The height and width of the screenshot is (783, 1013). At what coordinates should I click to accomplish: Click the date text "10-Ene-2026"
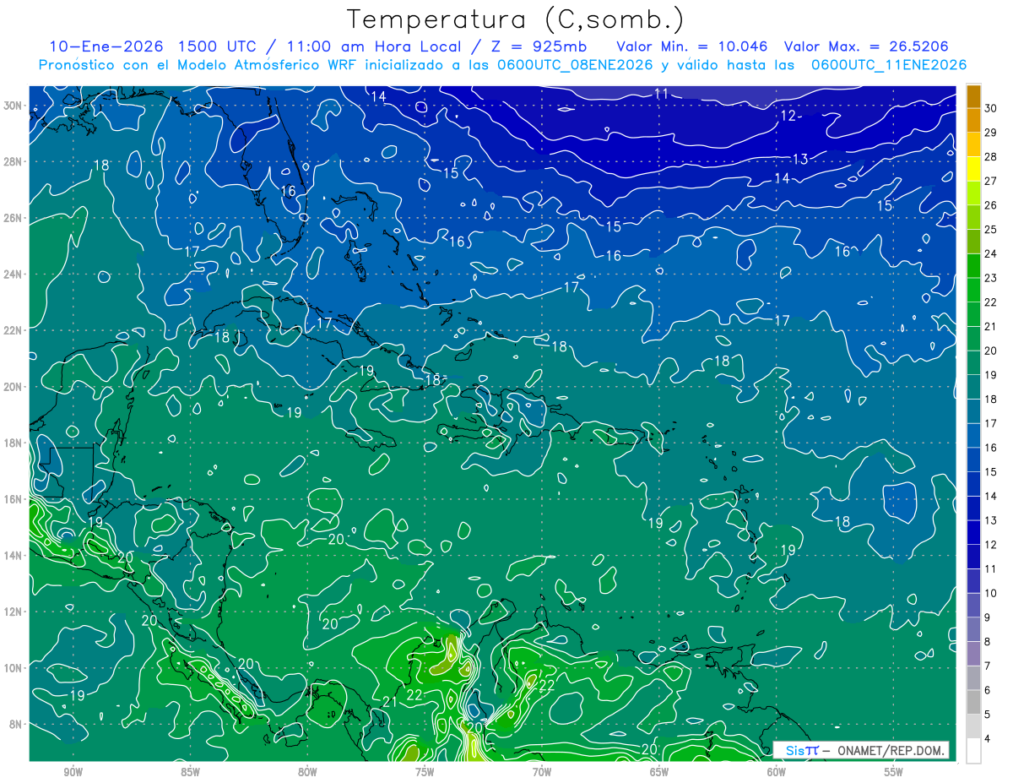coord(107,46)
